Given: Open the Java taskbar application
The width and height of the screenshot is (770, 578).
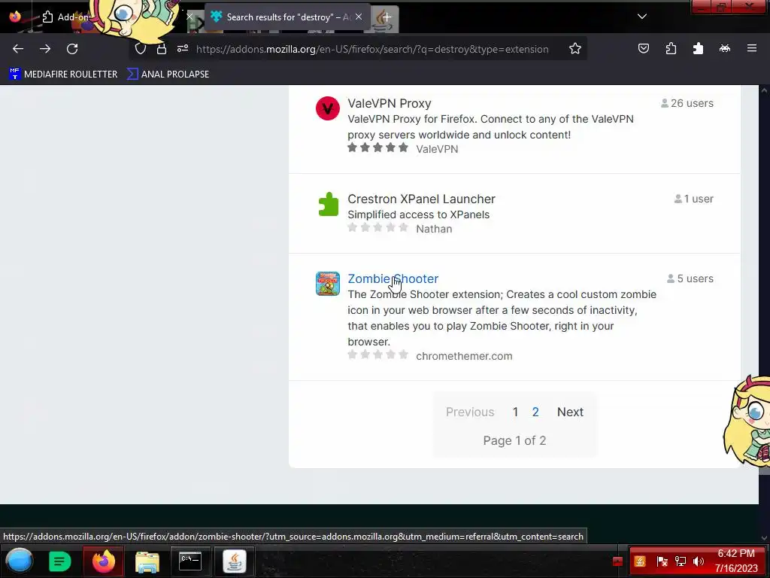Looking at the screenshot, I should pyautogui.click(x=235, y=561).
